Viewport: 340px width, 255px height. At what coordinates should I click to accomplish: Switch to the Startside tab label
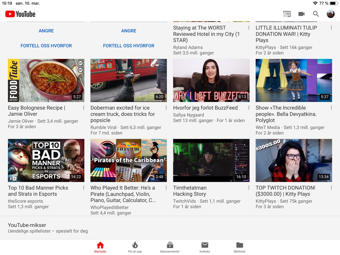coord(100,251)
